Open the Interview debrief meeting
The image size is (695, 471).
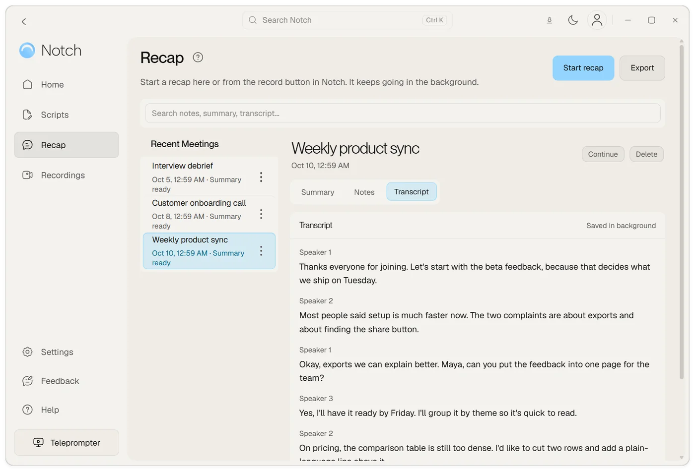click(209, 177)
